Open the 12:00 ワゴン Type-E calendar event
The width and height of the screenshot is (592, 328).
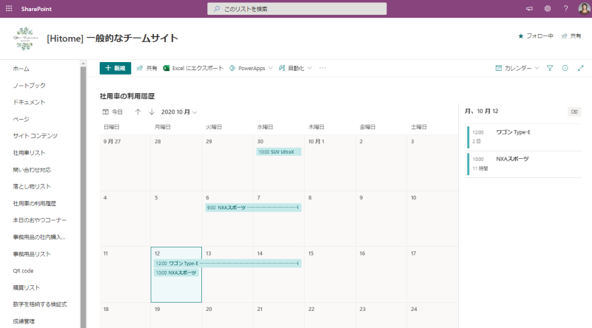[227, 263]
